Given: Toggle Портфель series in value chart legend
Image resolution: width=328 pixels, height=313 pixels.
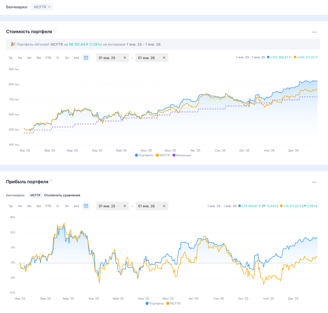Looking at the screenshot, I should [x=144, y=155].
